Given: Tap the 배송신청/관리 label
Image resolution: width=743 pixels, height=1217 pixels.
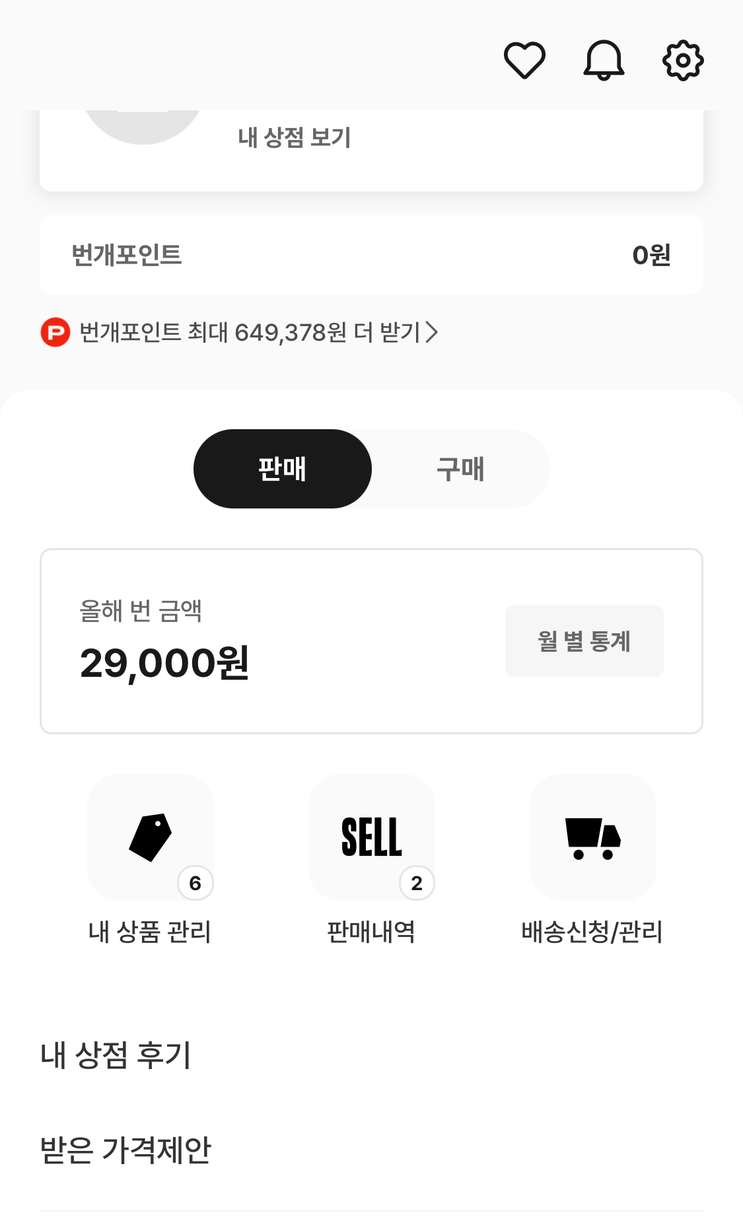Looking at the screenshot, I should (592, 932).
